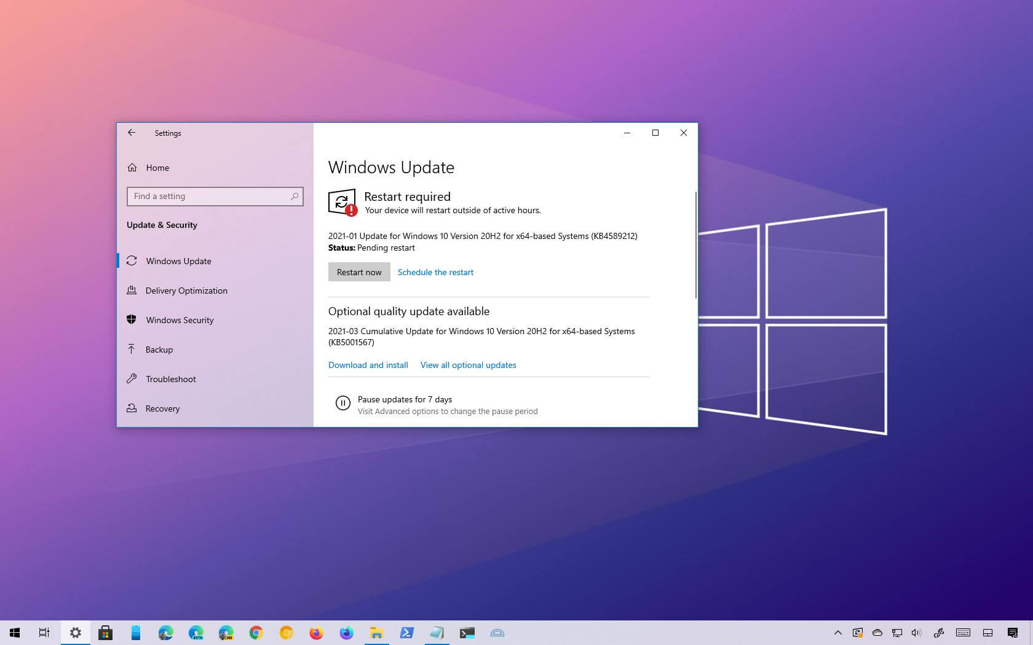
Task: Show hidden tray icons chevron
Action: pyautogui.click(x=837, y=633)
